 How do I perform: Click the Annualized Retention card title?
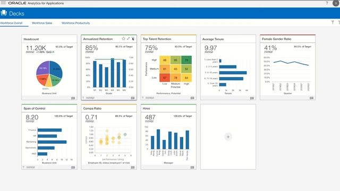98,39
